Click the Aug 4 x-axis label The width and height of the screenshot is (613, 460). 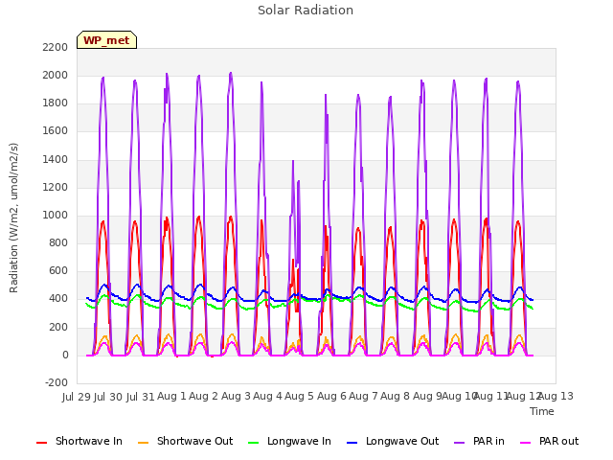click(267, 396)
